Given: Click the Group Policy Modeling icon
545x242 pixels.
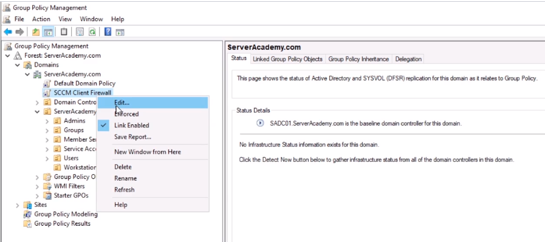Looking at the screenshot, I should pyautogui.click(x=27, y=214).
